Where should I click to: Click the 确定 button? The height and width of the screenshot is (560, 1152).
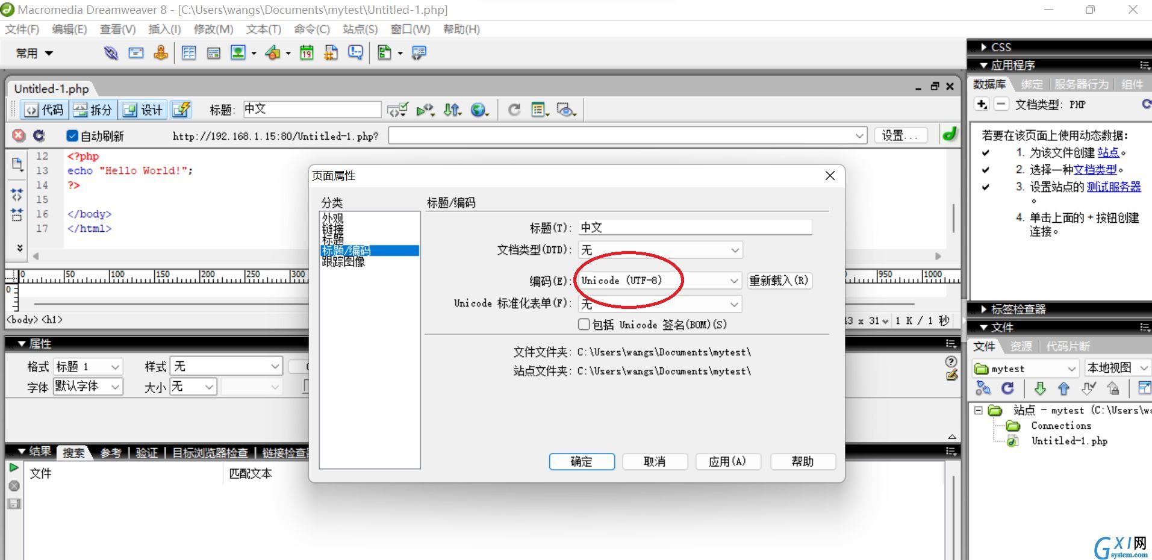pos(582,461)
